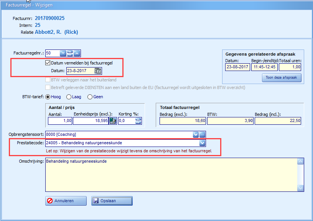This screenshot has height=221, width=313.
Task: Click the ellipsis button beside Opbrengstensoort
Action: tap(203, 134)
